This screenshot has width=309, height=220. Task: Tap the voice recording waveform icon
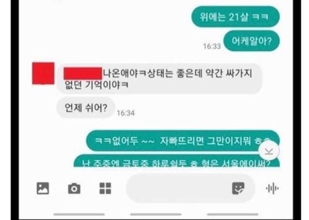coord(272,188)
